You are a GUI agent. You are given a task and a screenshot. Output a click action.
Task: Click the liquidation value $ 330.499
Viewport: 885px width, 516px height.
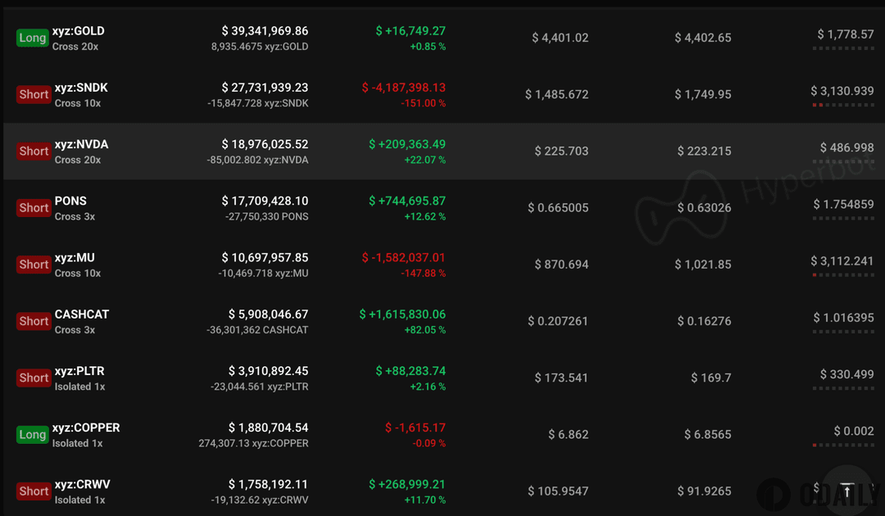pos(846,374)
